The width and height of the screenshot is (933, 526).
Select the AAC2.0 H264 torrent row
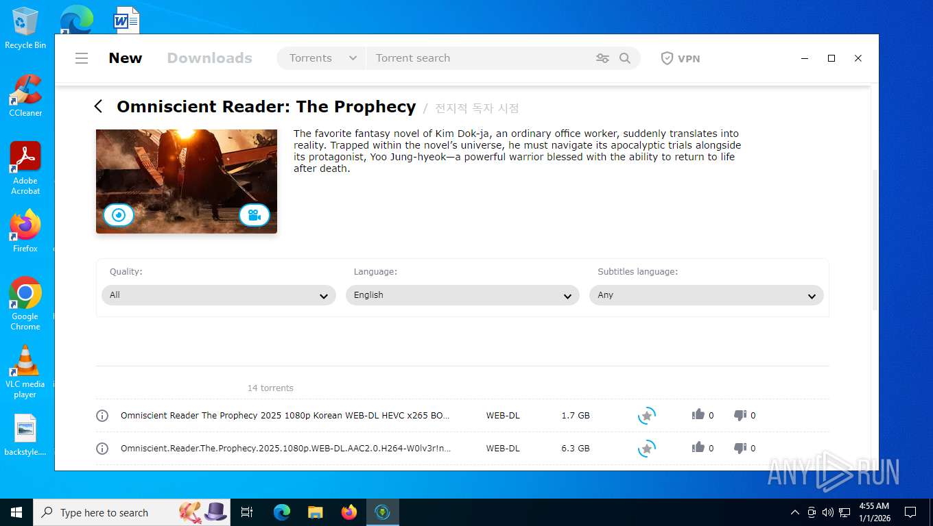coord(285,449)
